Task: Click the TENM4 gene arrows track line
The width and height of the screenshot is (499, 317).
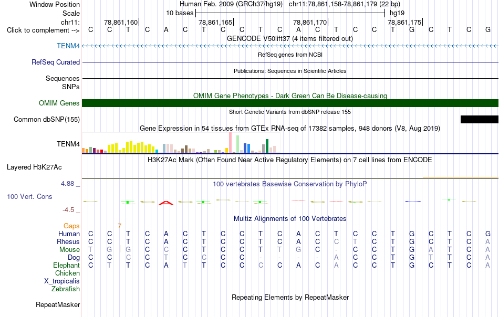Action: [x=290, y=46]
